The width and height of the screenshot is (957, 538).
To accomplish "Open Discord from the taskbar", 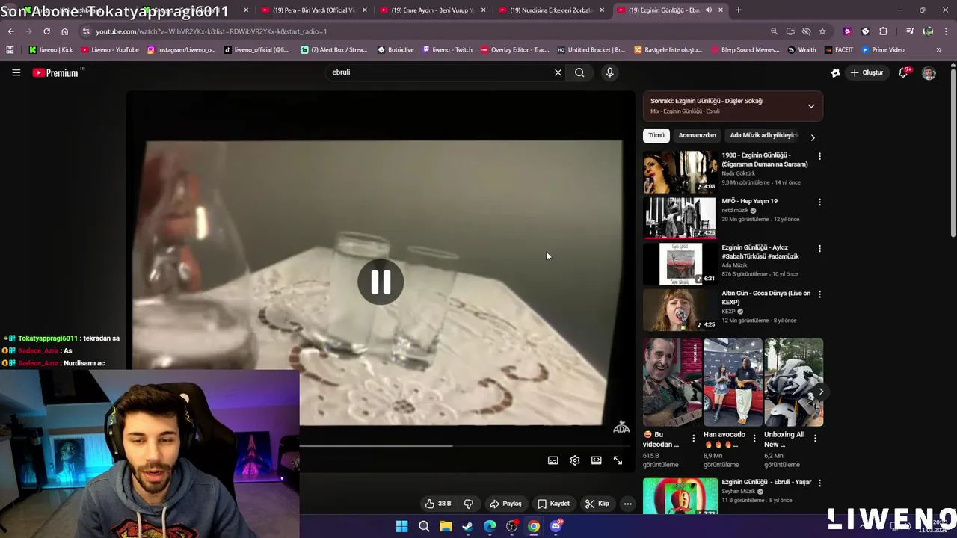I will [x=556, y=526].
